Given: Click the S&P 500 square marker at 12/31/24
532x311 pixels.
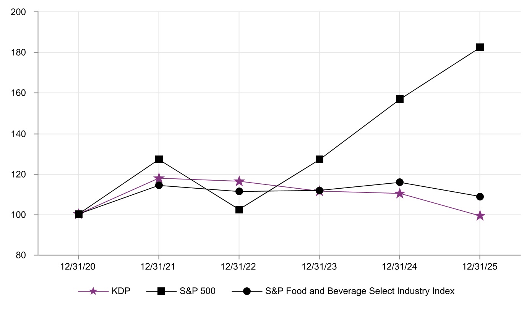Looking at the screenshot, I should tap(400, 99).
